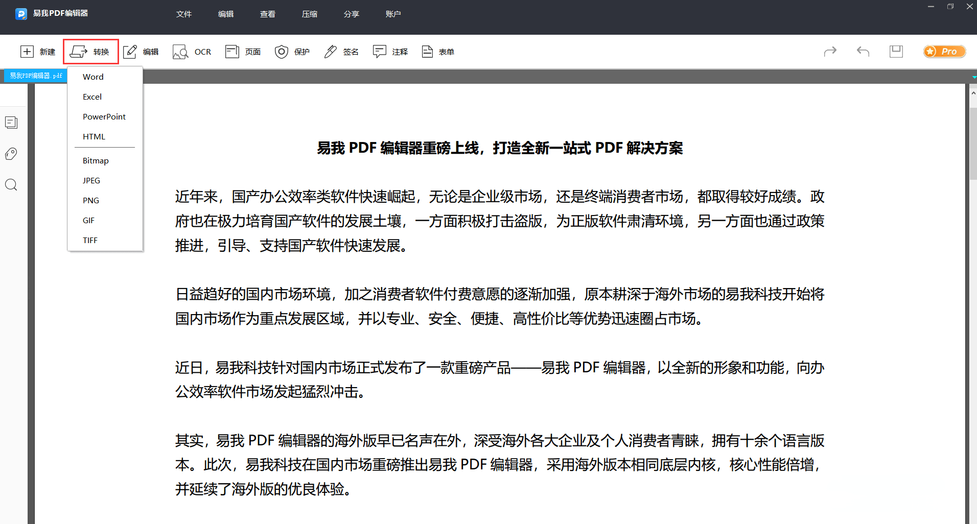Open the 编辑 menu in title bar
Viewport: 977px width, 524px height.
pos(226,14)
